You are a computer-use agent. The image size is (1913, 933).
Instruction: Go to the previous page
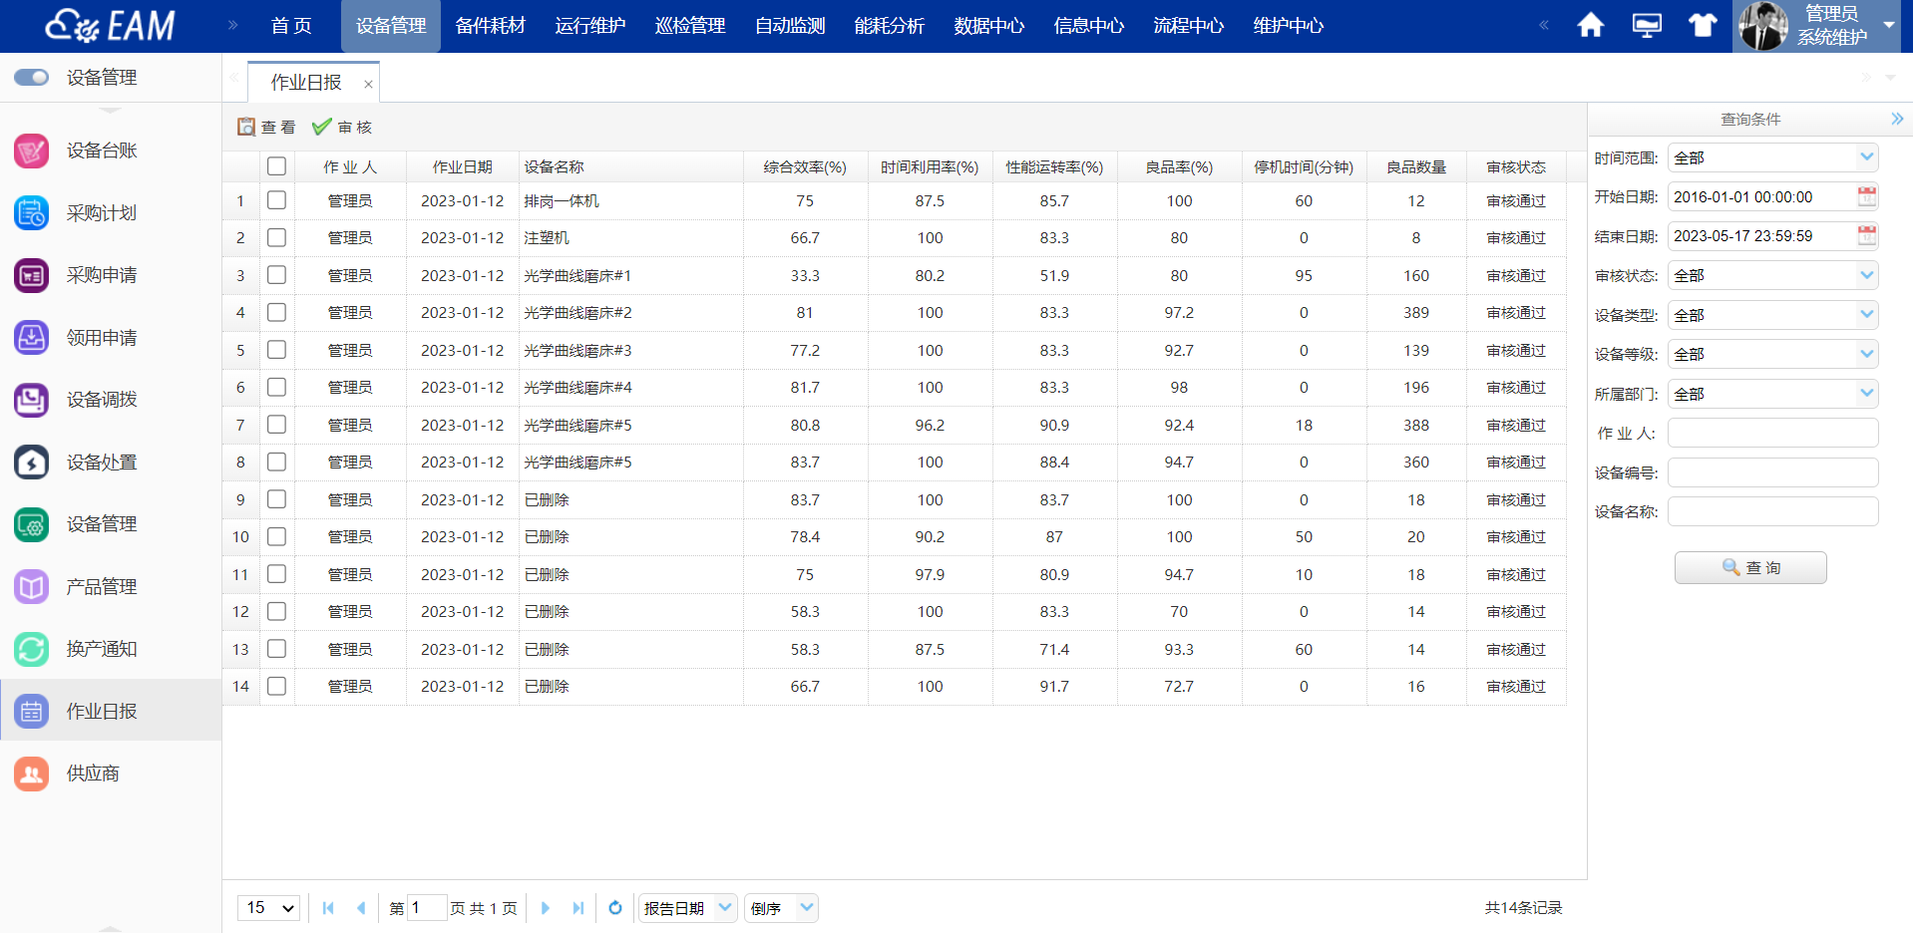(x=361, y=908)
